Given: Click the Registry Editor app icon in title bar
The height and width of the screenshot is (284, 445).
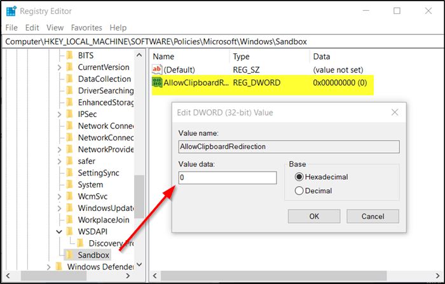Looking at the screenshot, I should tap(11, 11).
